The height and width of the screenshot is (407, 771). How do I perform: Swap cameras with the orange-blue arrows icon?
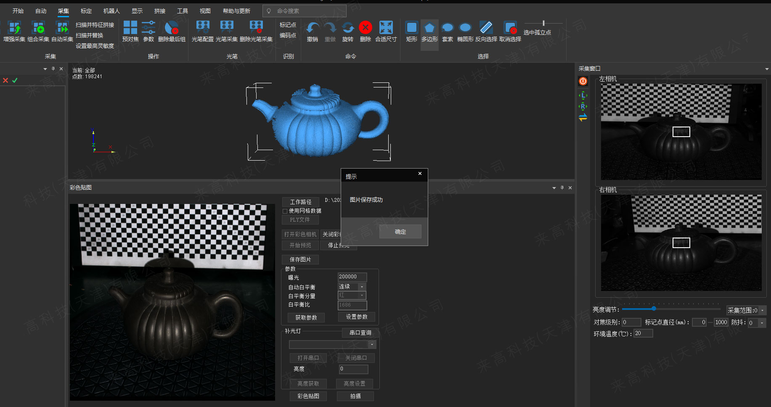coord(583,118)
